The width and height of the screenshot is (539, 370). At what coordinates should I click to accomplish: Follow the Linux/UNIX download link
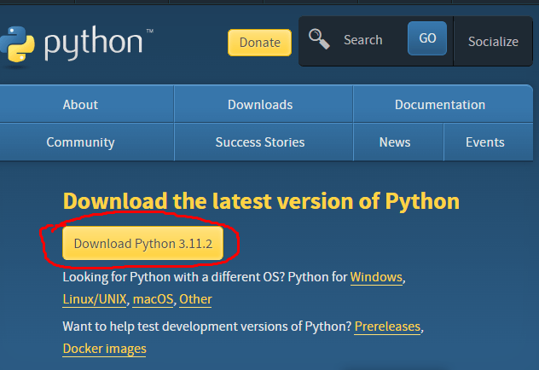pos(95,299)
